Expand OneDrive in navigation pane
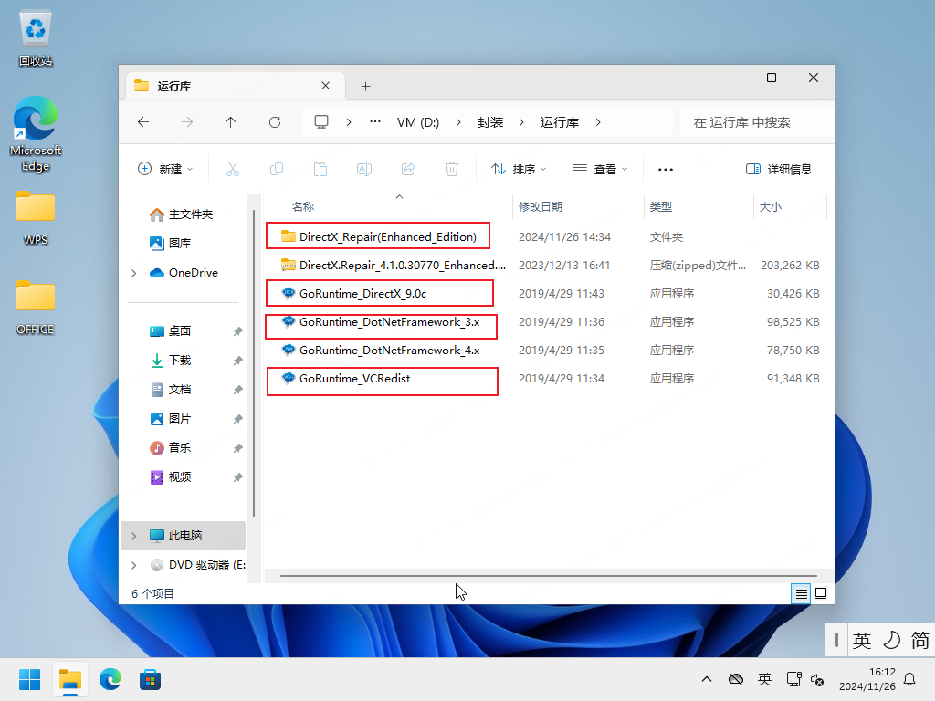Screen dimensions: 935x701 134,273
